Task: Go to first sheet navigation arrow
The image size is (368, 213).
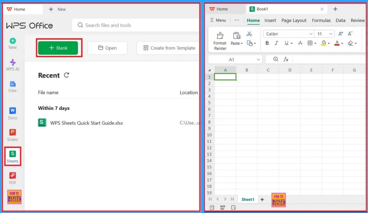Action: point(210,199)
